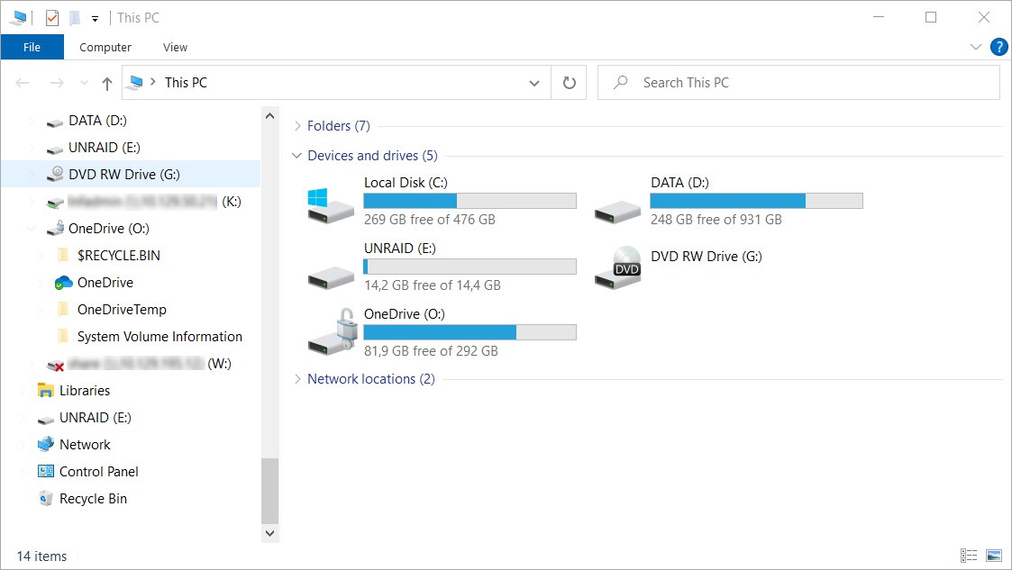This screenshot has height=570, width=1012.
Task: Open the File menu
Action: (32, 47)
